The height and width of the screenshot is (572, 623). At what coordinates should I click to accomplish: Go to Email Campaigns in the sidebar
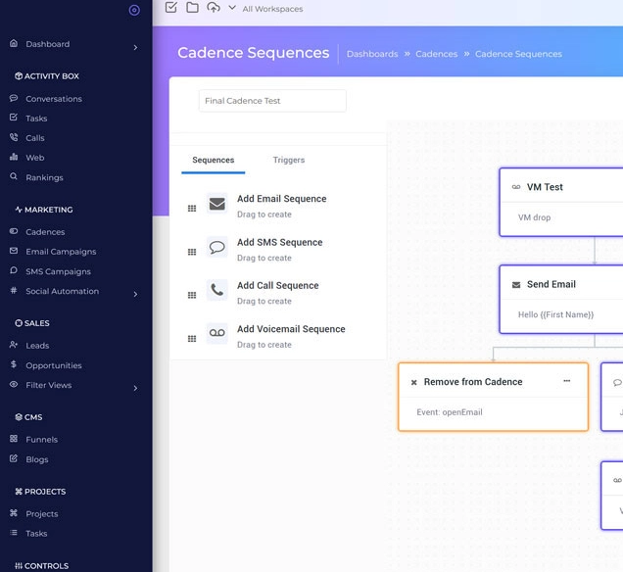pos(61,252)
